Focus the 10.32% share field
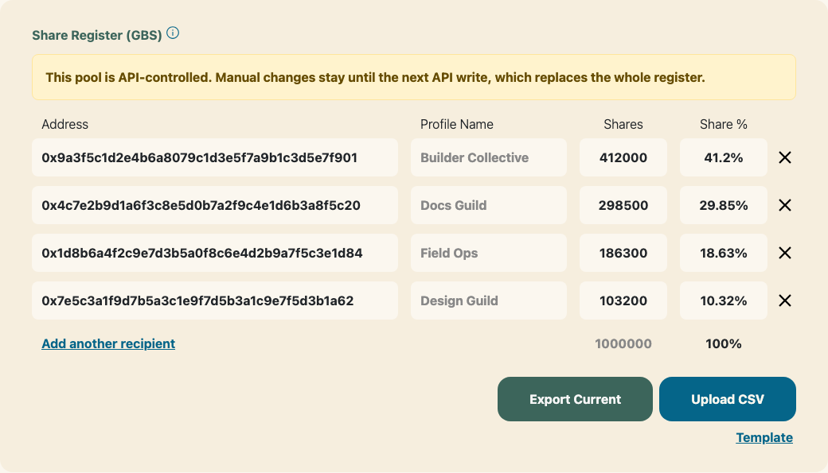Screen dimensions: 828x473 724,300
